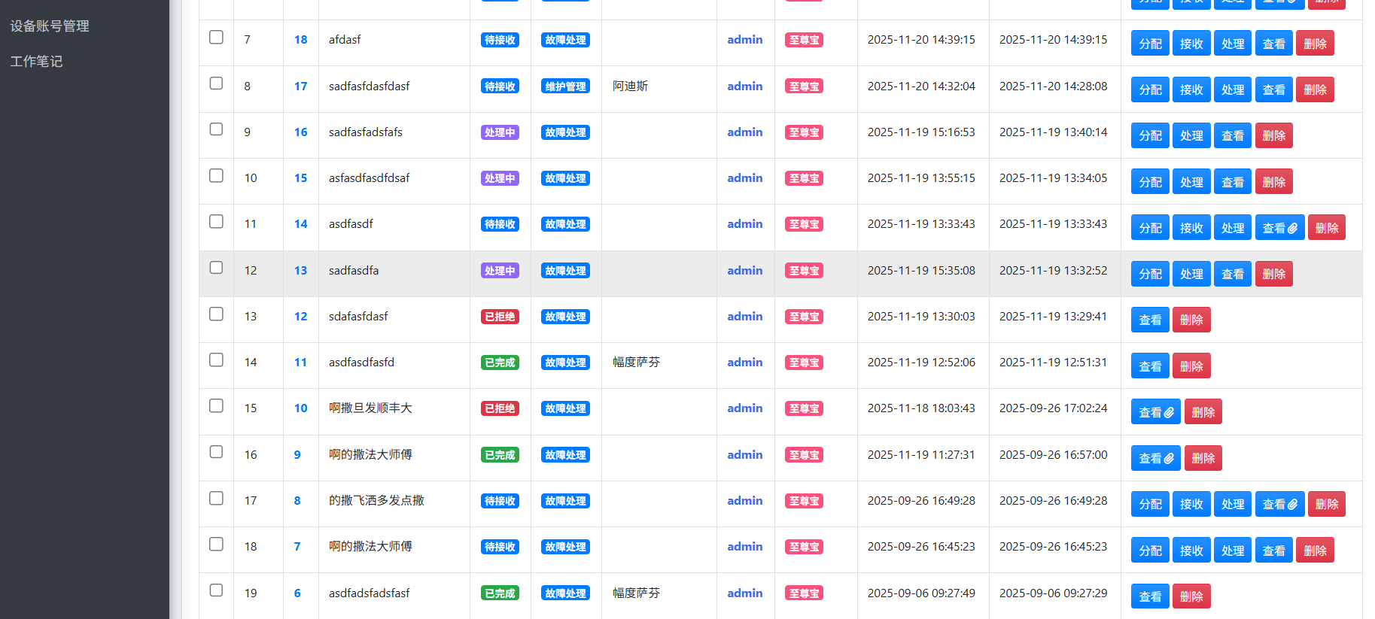
Task: Open ticket ID 7 link
Action: pos(297,547)
